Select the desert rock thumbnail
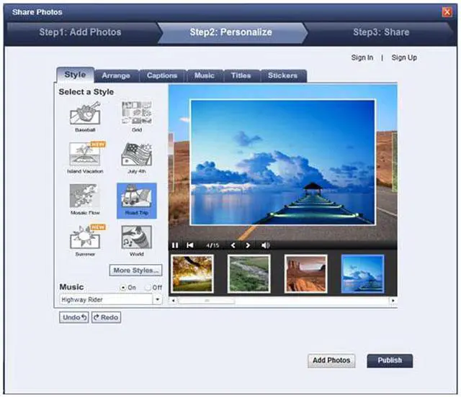 coord(305,273)
